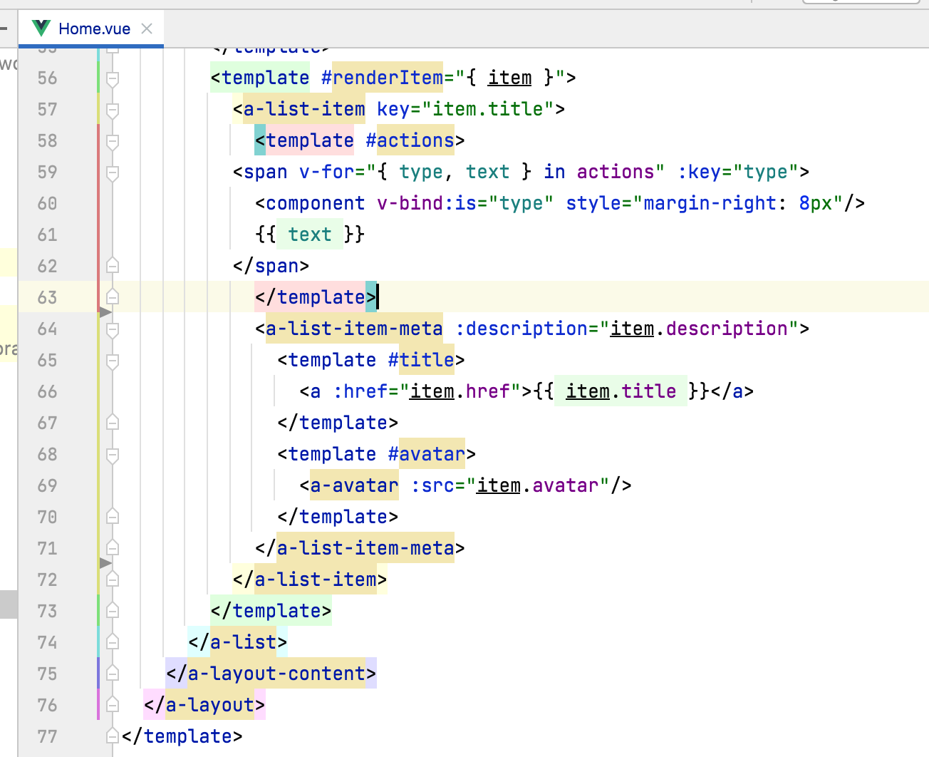This screenshot has width=929, height=757.
Task: Click the '</a-layout>' closing tag on line 76
Action: (x=204, y=705)
